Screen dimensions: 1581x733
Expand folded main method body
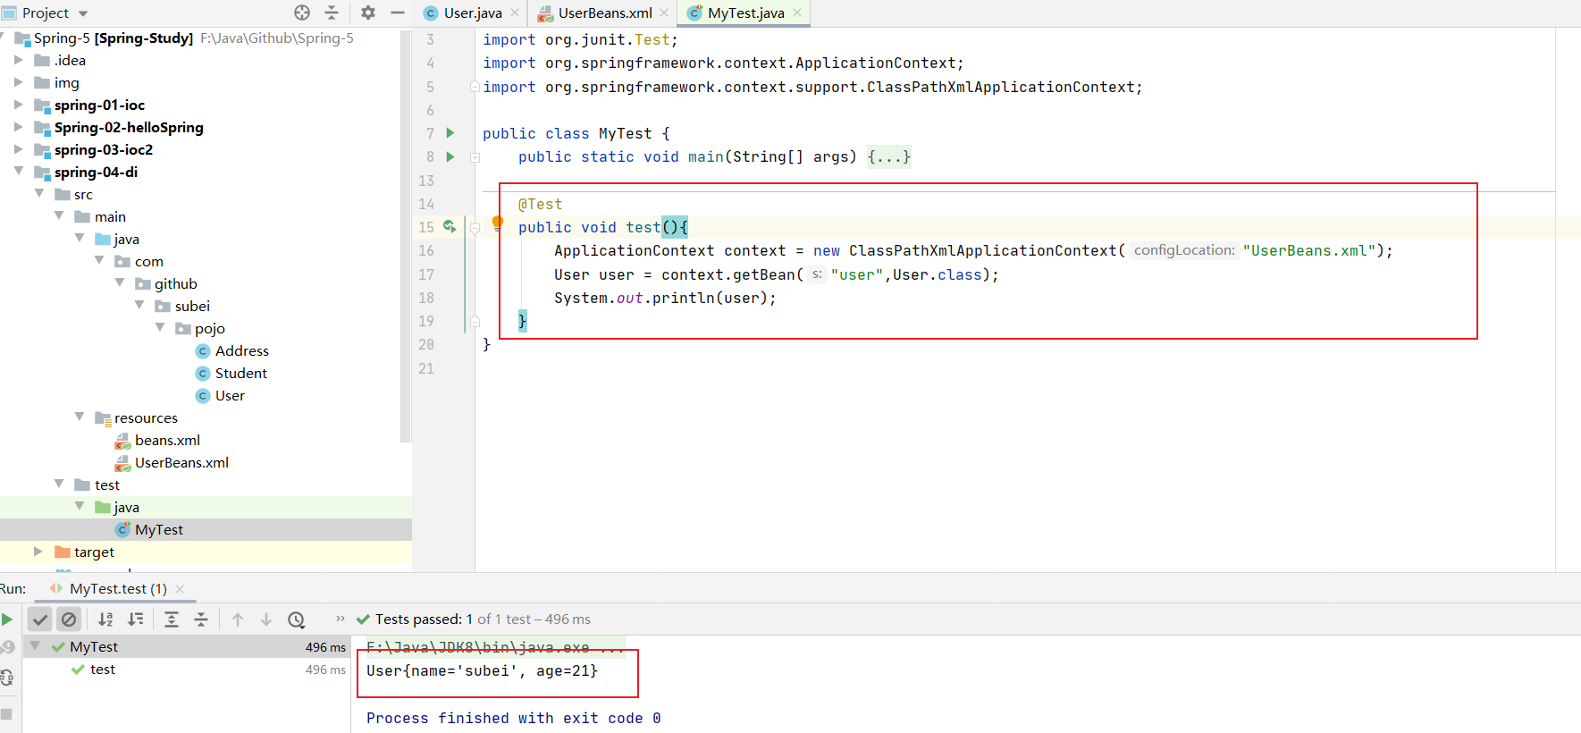click(x=888, y=157)
